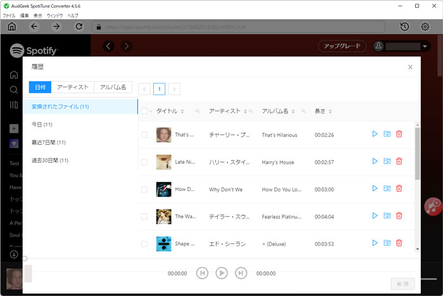Select 変換されたファイル (11) filter

click(x=80, y=106)
